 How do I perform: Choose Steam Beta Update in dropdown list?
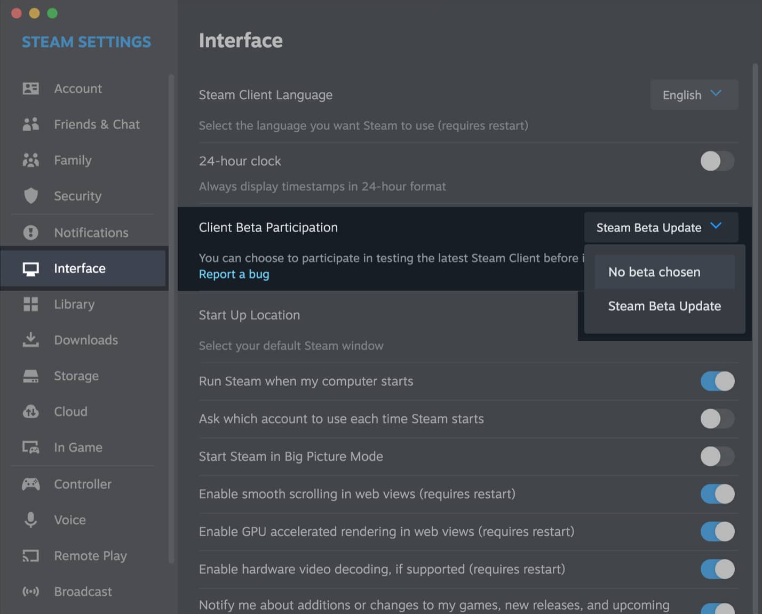coord(664,306)
